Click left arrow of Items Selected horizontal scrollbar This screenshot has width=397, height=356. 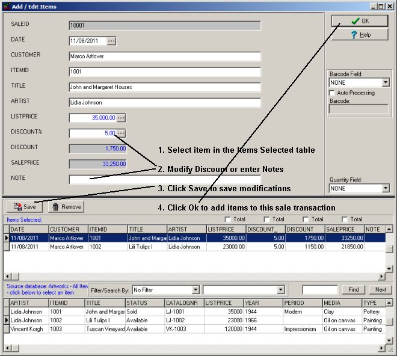click(7, 276)
